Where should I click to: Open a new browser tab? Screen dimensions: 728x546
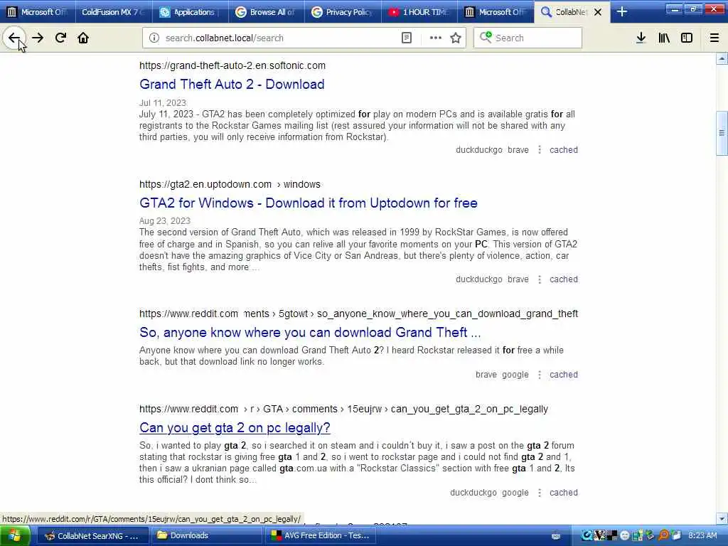pyautogui.click(x=622, y=12)
